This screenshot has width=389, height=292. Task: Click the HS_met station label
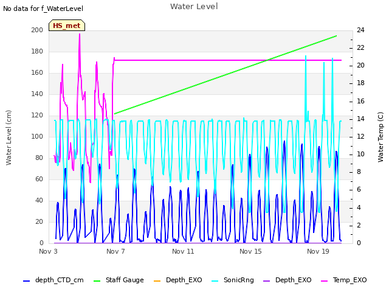point(67,26)
